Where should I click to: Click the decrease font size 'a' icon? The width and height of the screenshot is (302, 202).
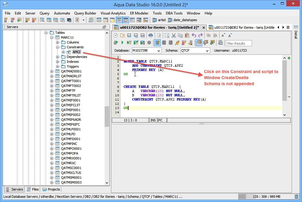pos(223,36)
